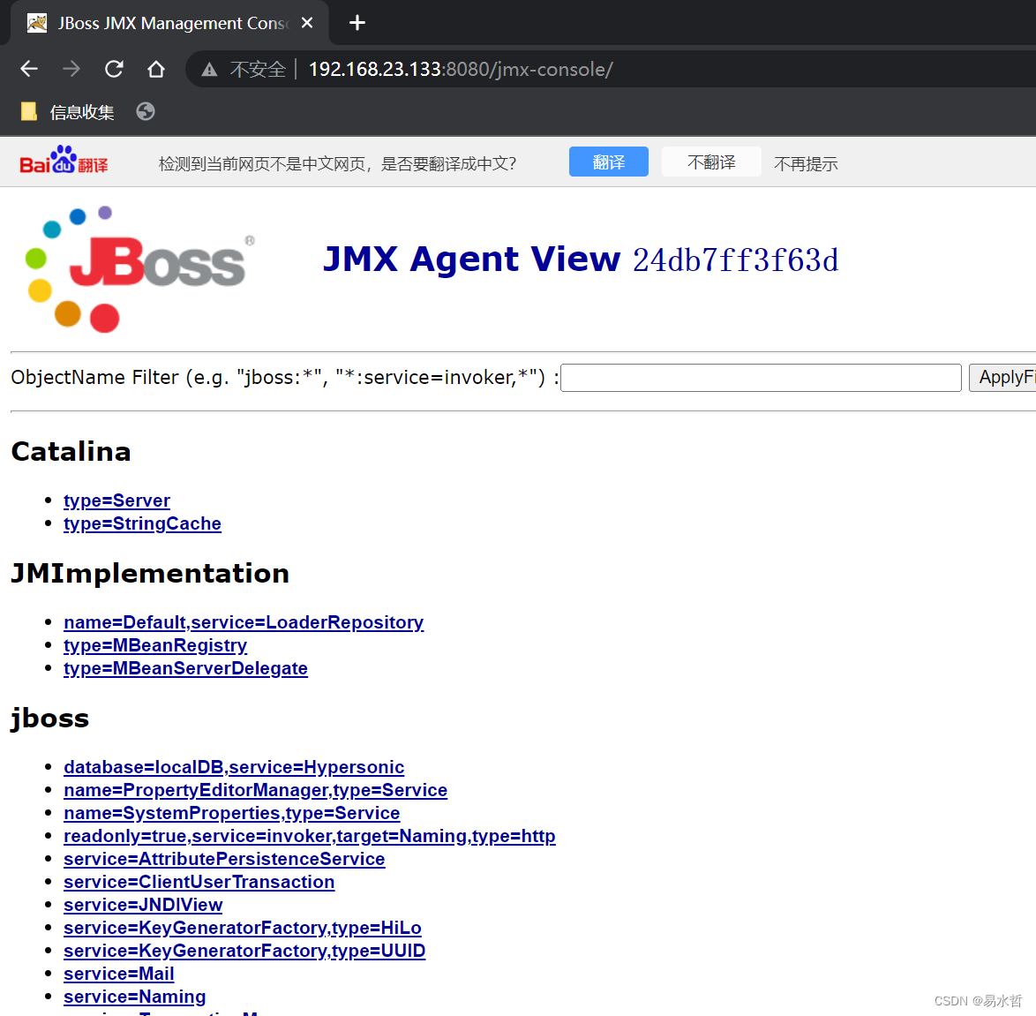The height and width of the screenshot is (1016, 1036).
Task: Go back with the browser back arrow
Action: tap(29, 69)
